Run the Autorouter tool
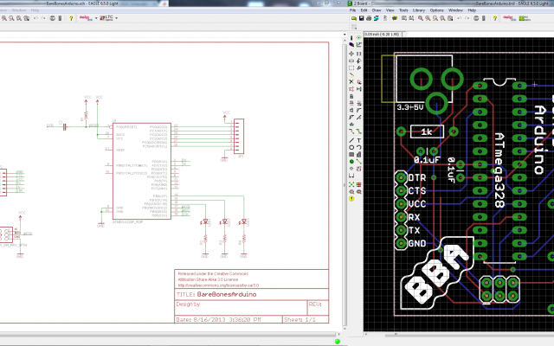This screenshot has width=554, height=346. pos(359,184)
